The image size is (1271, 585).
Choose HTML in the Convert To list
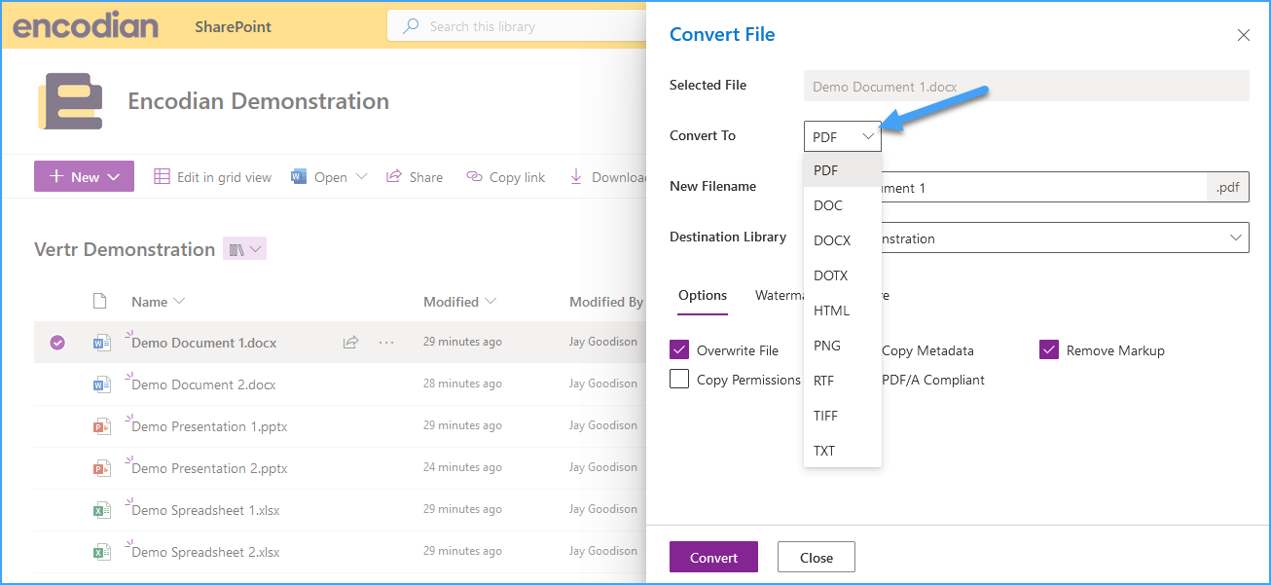(843, 311)
